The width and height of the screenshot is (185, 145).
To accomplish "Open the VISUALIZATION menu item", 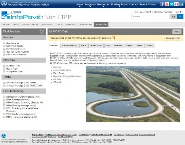I will coord(30,24).
